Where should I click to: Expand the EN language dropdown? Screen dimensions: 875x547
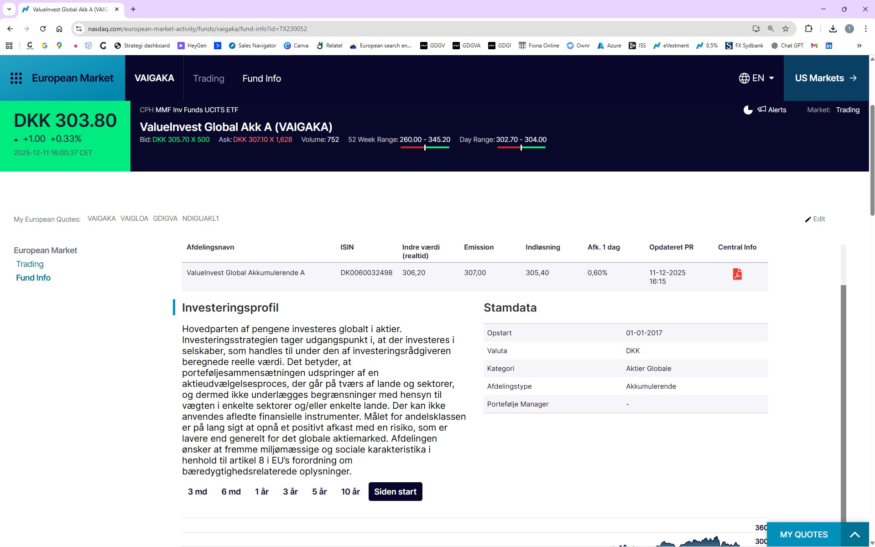tap(756, 78)
